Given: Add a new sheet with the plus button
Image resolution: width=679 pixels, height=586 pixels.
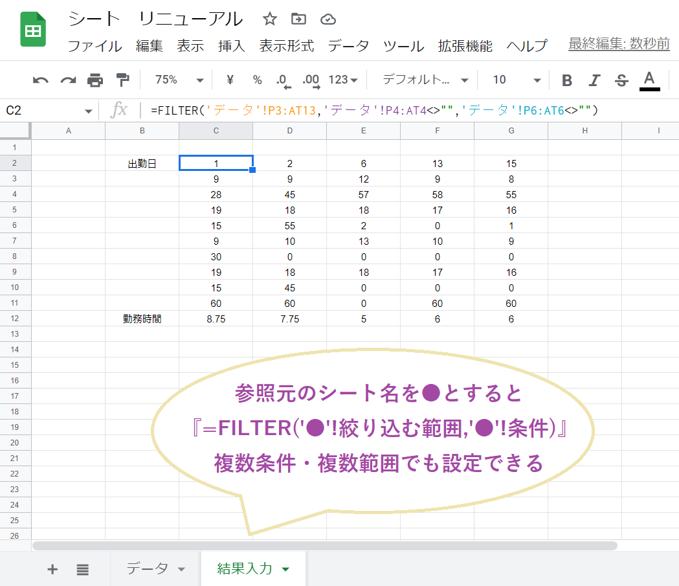Looking at the screenshot, I should [52, 569].
